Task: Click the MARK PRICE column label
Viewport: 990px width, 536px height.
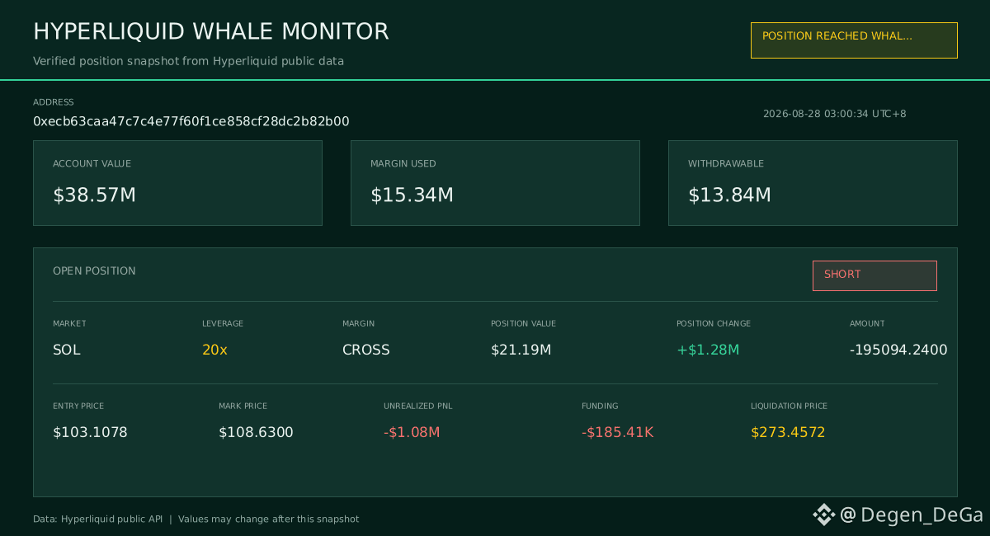Action: click(243, 407)
